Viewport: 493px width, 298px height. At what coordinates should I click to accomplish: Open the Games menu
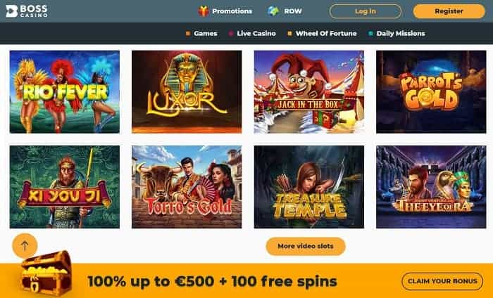pos(206,34)
